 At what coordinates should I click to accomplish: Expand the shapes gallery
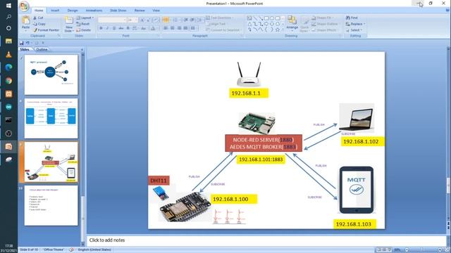(283, 30)
